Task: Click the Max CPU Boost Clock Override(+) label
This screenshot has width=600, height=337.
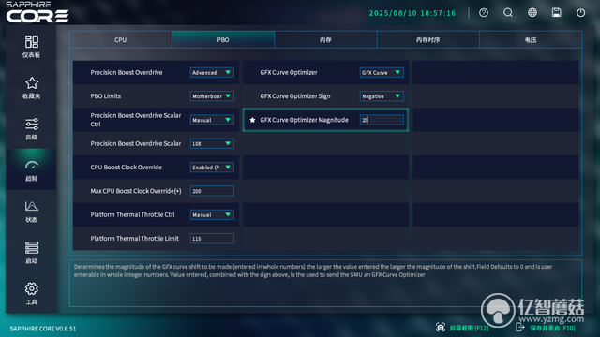Action: (136, 191)
